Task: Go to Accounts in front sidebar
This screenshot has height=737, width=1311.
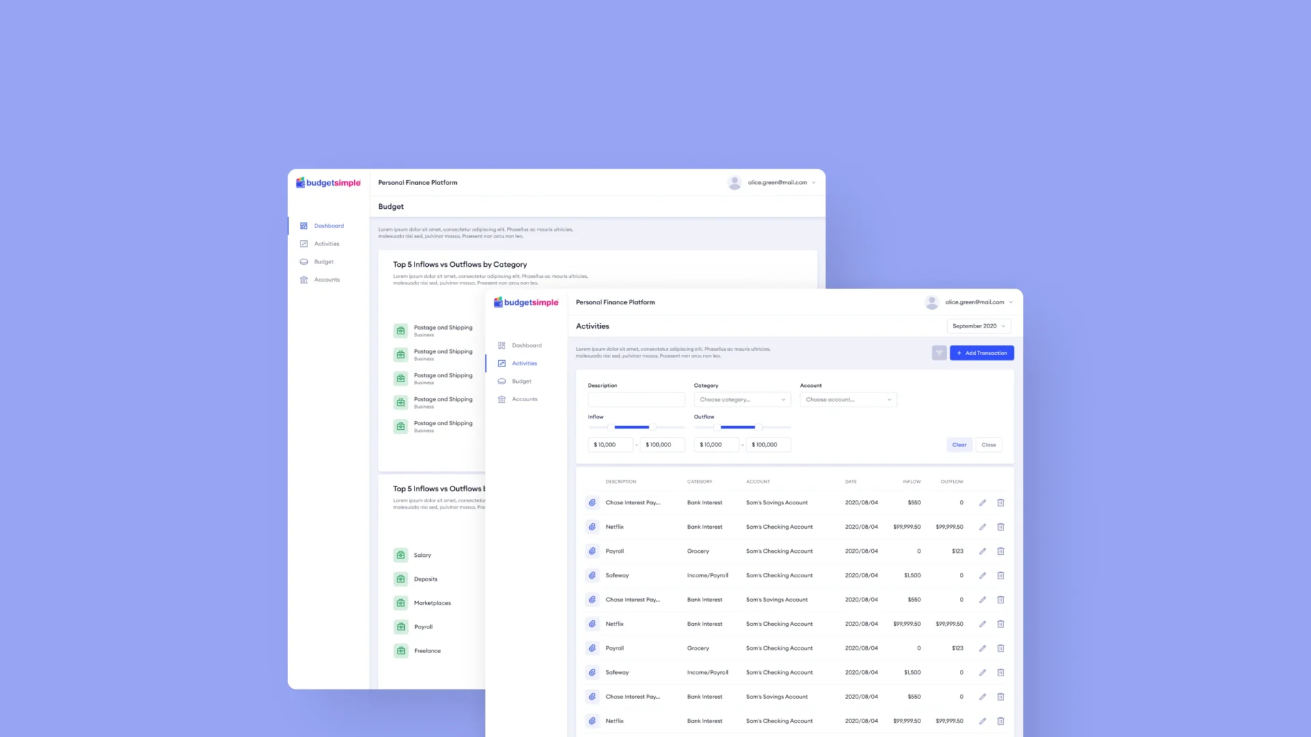Action: [x=524, y=399]
